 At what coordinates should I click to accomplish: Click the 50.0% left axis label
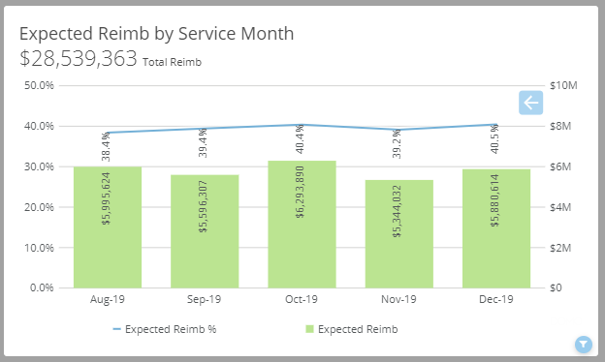(x=39, y=85)
